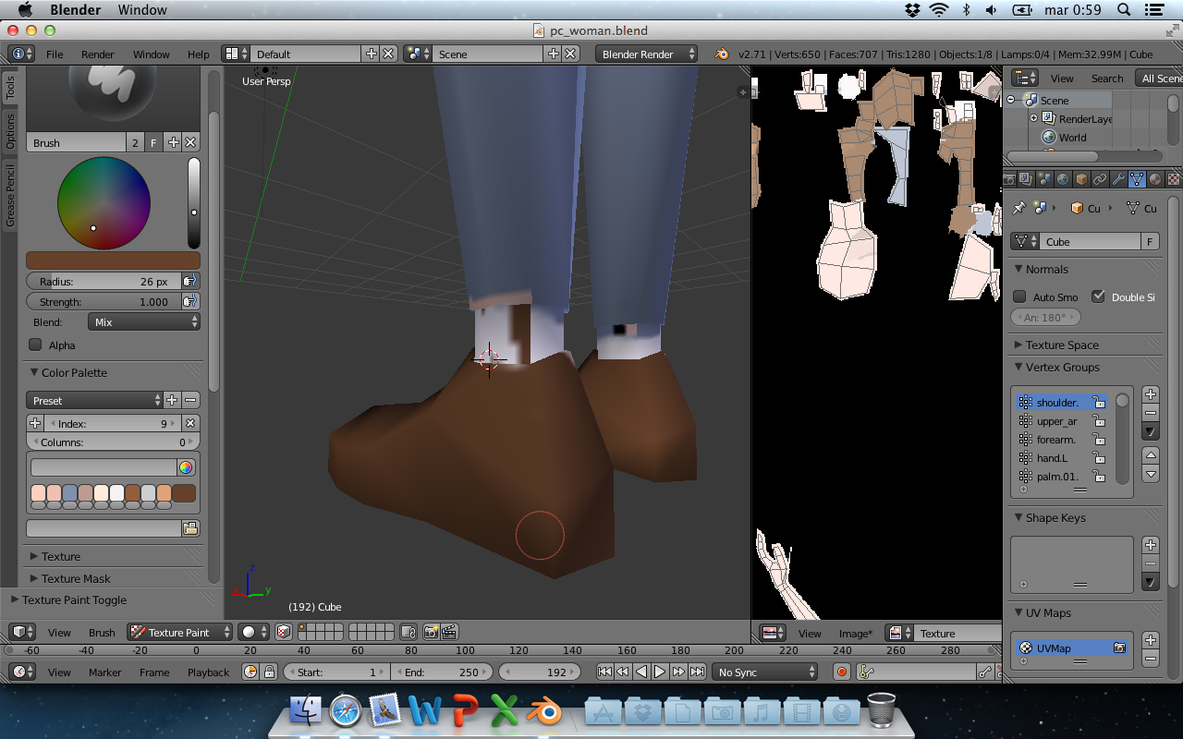Image resolution: width=1183 pixels, height=739 pixels.
Task: Open the Brush menu in viewport header
Action: click(102, 633)
